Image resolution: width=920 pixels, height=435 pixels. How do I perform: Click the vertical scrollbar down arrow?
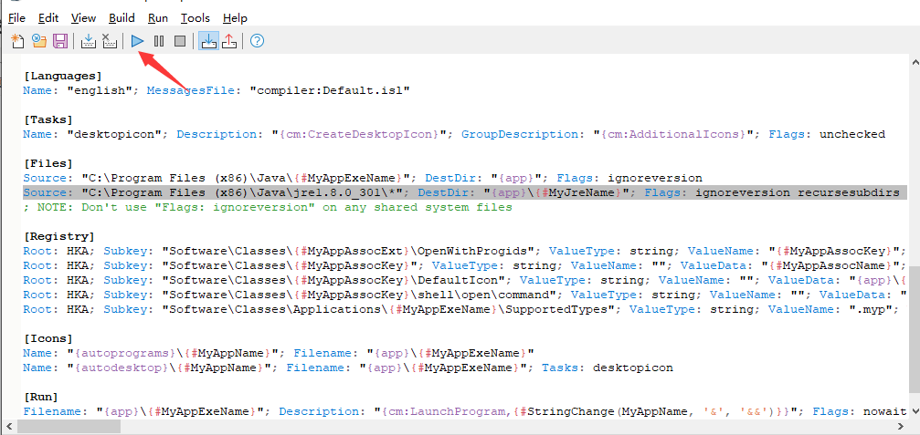(915, 412)
